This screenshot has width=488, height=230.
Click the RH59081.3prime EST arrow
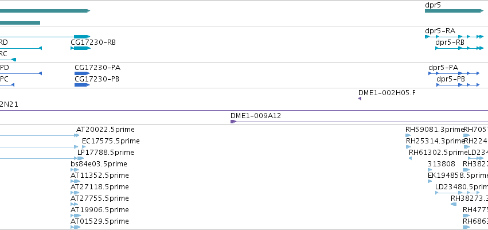pos(408,135)
